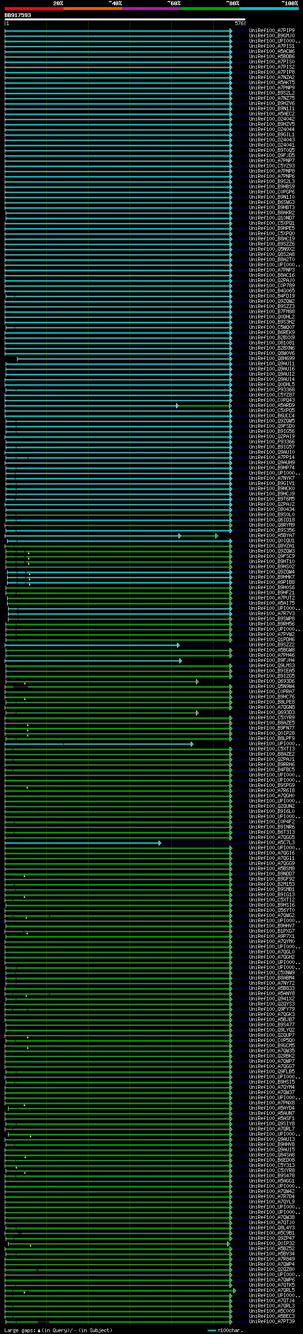Select label UniRef100_A7QRL5
This screenshot has height=1334, width=303.
[272, 1290]
